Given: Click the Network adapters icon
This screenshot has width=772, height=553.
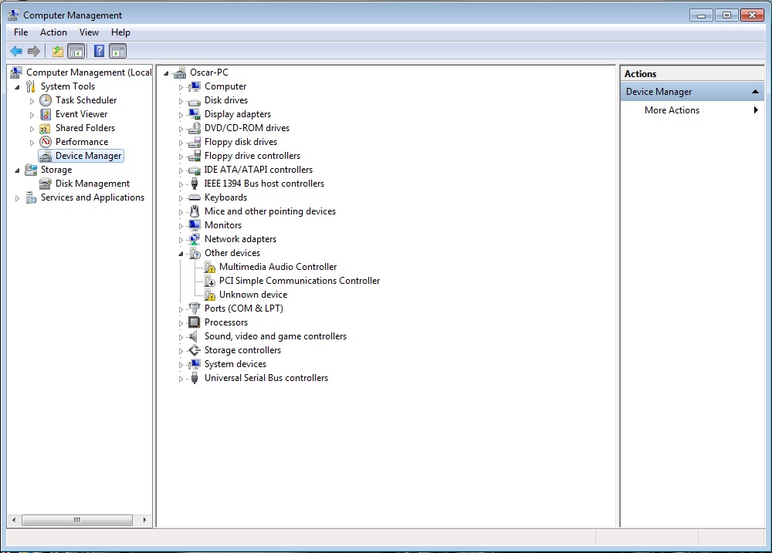Looking at the screenshot, I should pyautogui.click(x=195, y=239).
